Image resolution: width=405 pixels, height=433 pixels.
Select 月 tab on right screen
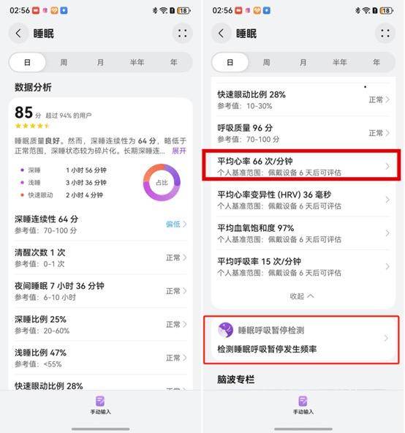click(x=303, y=62)
